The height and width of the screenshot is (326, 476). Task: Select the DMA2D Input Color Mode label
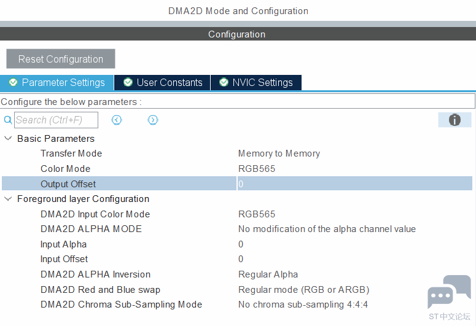click(x=95, y=214)
